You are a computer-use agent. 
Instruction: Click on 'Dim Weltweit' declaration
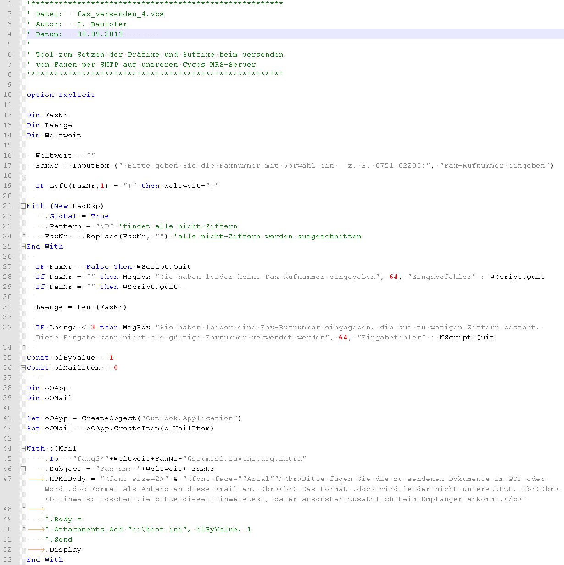[54, 136]
